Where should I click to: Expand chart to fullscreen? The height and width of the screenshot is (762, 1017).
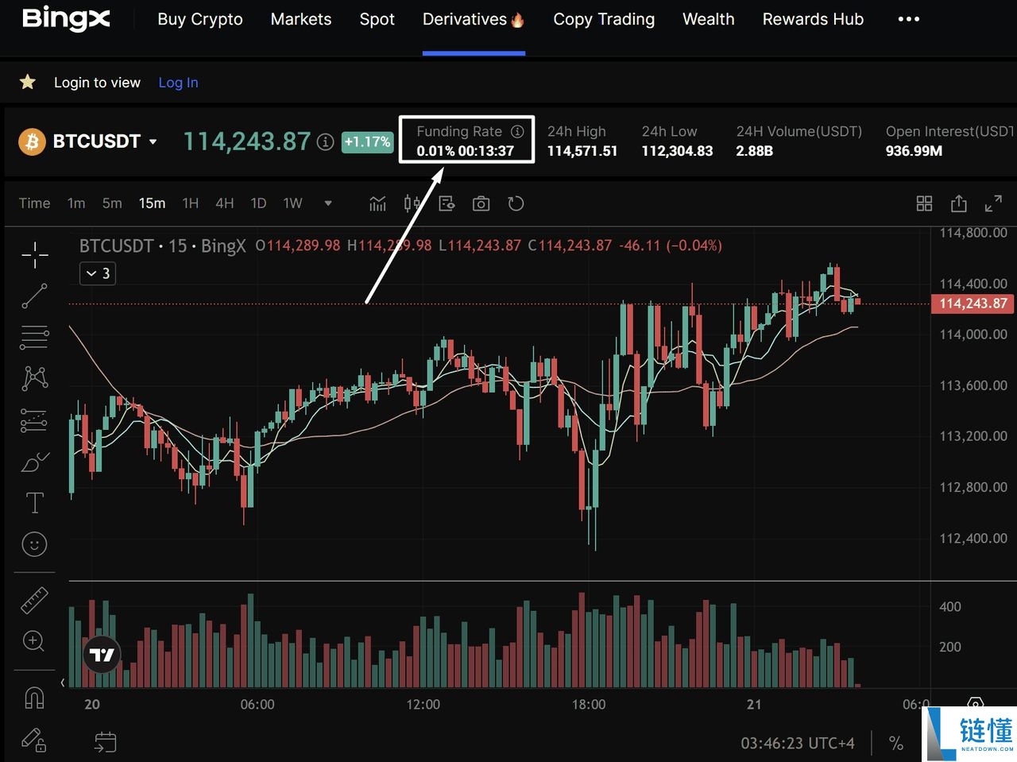(x=993, y=203)
